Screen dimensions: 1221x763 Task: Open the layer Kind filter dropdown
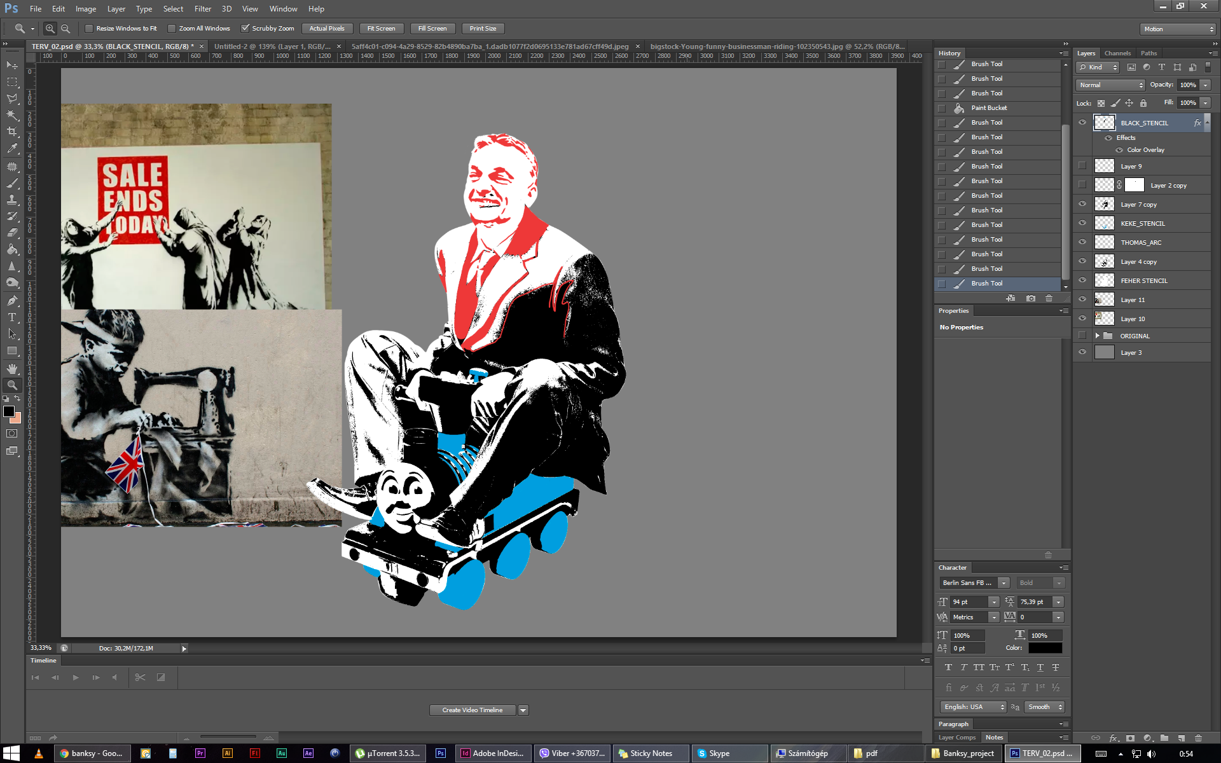(x=1098, y=67)
